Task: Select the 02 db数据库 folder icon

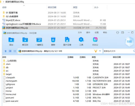Action: pyautogui.click(x=4, y=16)
